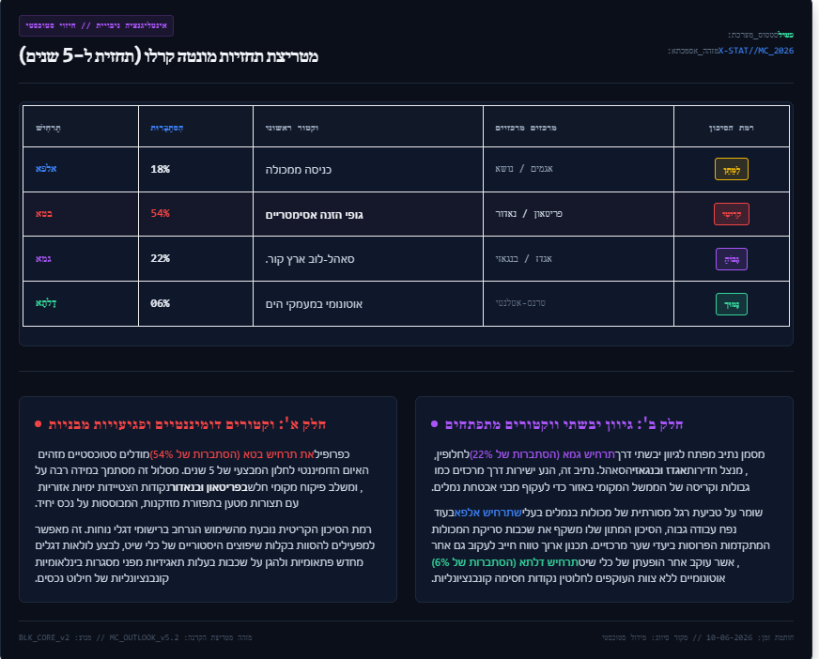Click the yellow risk badge in the אלפא row

click(x=732, y=169)
